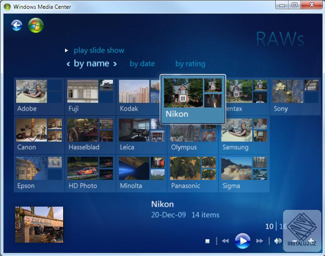Viewport: 325px width, 256px height.
Task: Click the 20-Dec-09 date text
Action: (168, 214)
